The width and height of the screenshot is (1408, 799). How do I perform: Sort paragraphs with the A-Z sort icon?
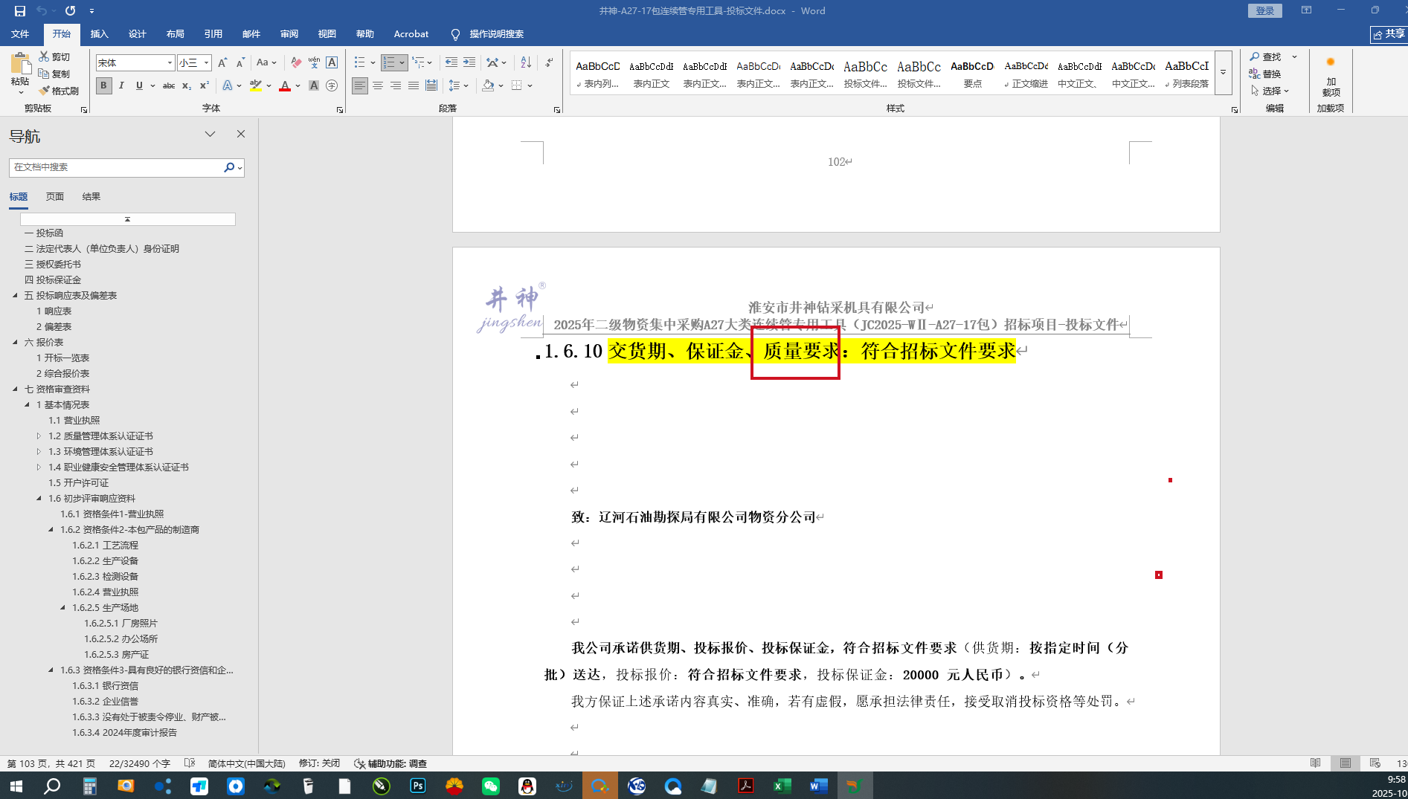coord(526,63)
